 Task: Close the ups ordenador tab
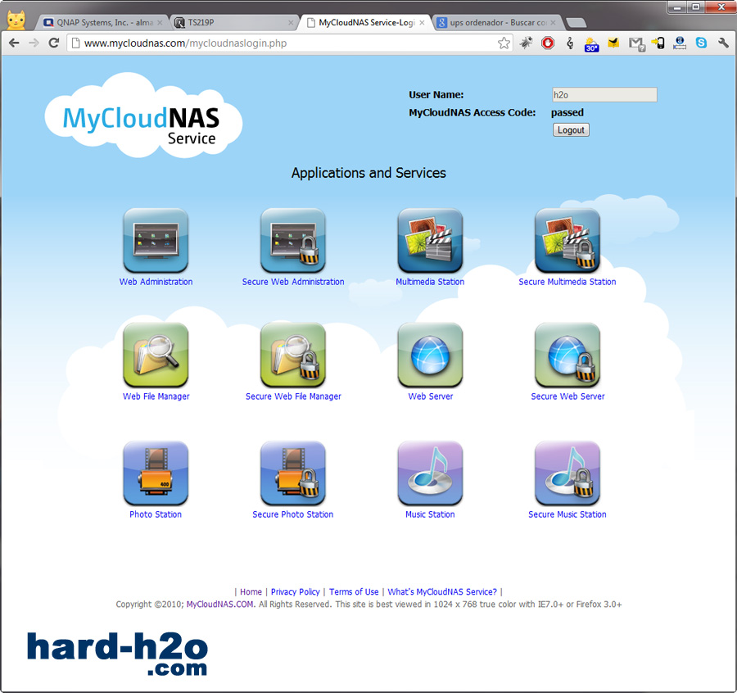(554, 23)
